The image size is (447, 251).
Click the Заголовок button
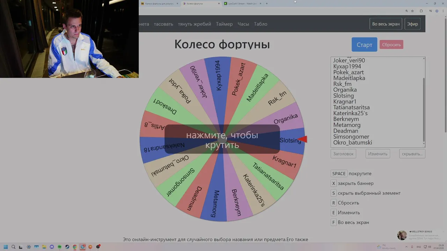click(343, 154)
